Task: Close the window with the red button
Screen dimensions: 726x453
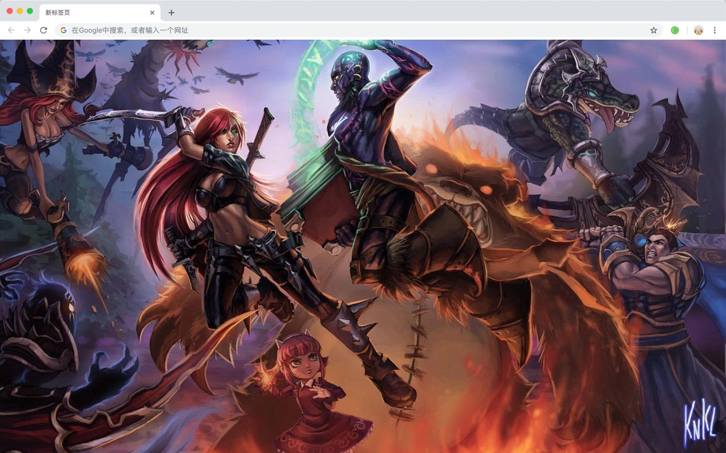Action: pyautogui.click(x=10, y=11)
